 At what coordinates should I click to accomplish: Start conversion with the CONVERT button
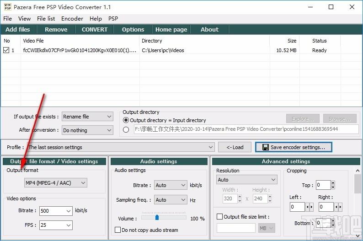point(95,29)
